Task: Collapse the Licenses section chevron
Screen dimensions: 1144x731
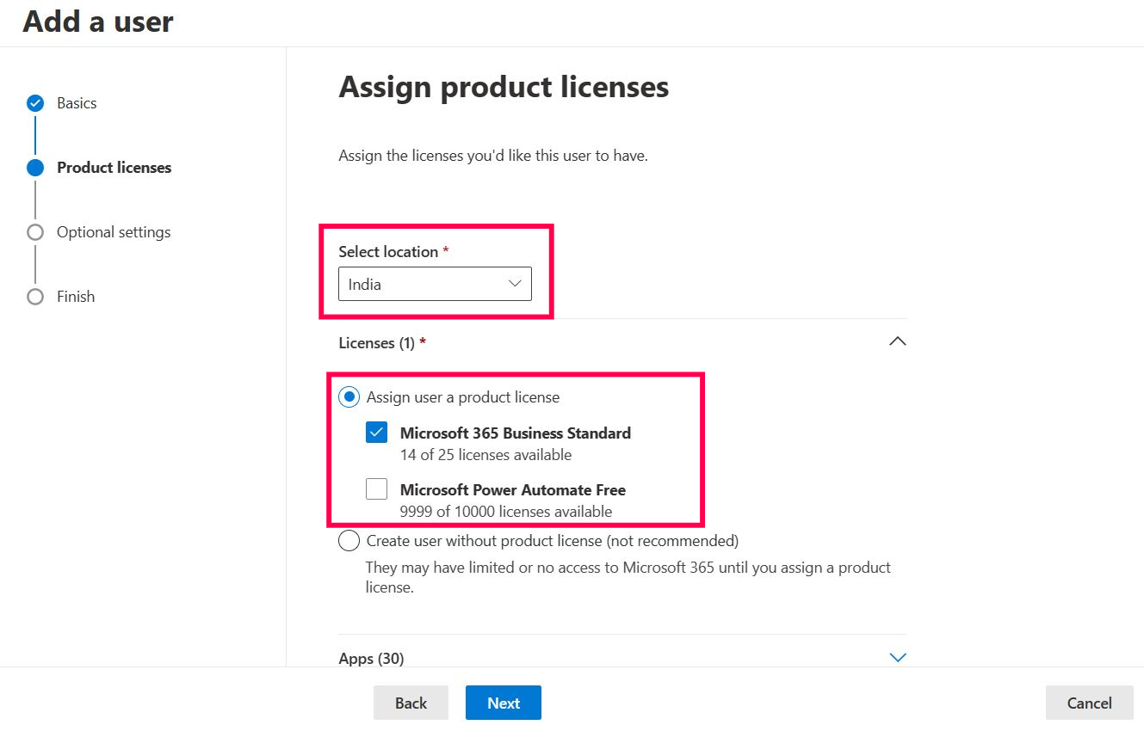Action: pos(897,341)
